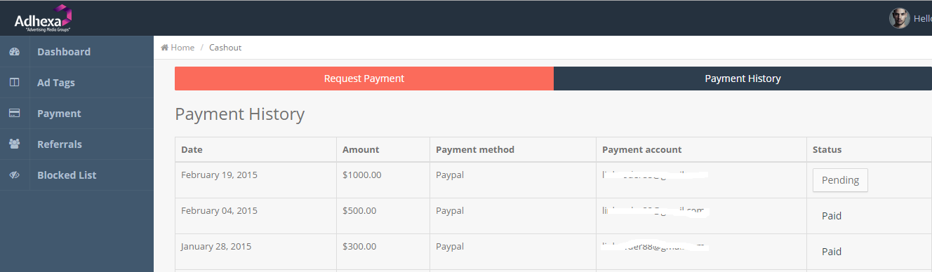Click the Home icon in breadcrumb
The height and width of the screenshot is (272, 932).
(x=164, y=48)
